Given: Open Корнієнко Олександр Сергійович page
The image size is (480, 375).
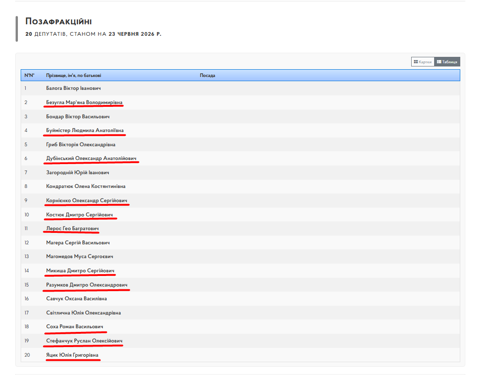Looking at the screenshot, I should point(87,200).
